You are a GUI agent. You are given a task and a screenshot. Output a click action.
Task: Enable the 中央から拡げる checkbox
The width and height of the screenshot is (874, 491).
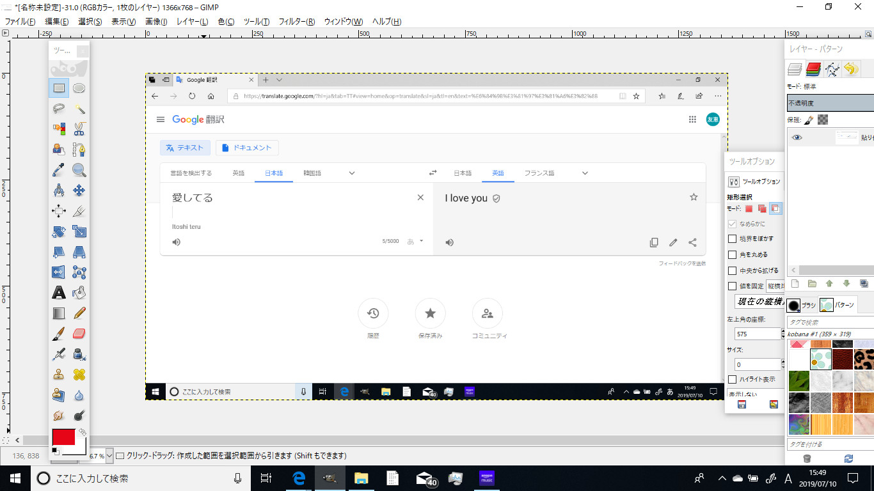point(733,270)
